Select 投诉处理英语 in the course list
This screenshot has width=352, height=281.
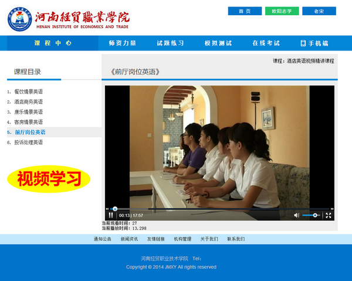29,142
